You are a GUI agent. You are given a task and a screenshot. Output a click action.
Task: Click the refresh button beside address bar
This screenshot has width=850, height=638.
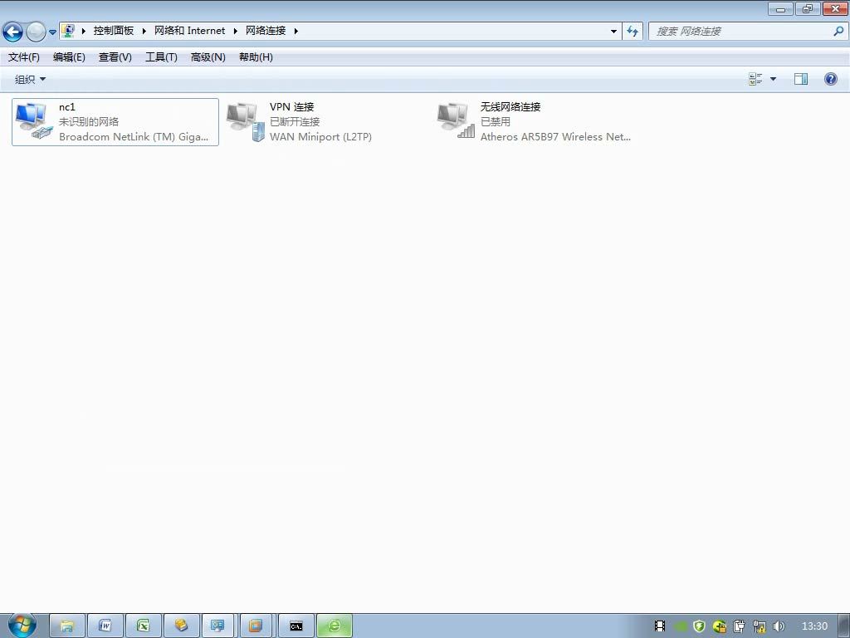pyautogui.click(x=632, y=32)
